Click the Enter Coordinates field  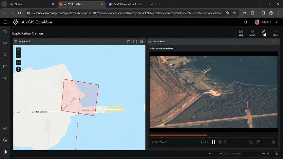click(242, 153)
